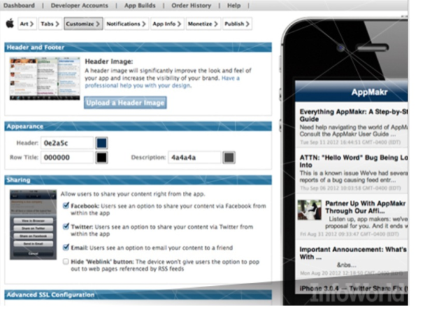Open 'ATTN: Hello Word Bug' preview item
The image size is (446, 333).
352,172
